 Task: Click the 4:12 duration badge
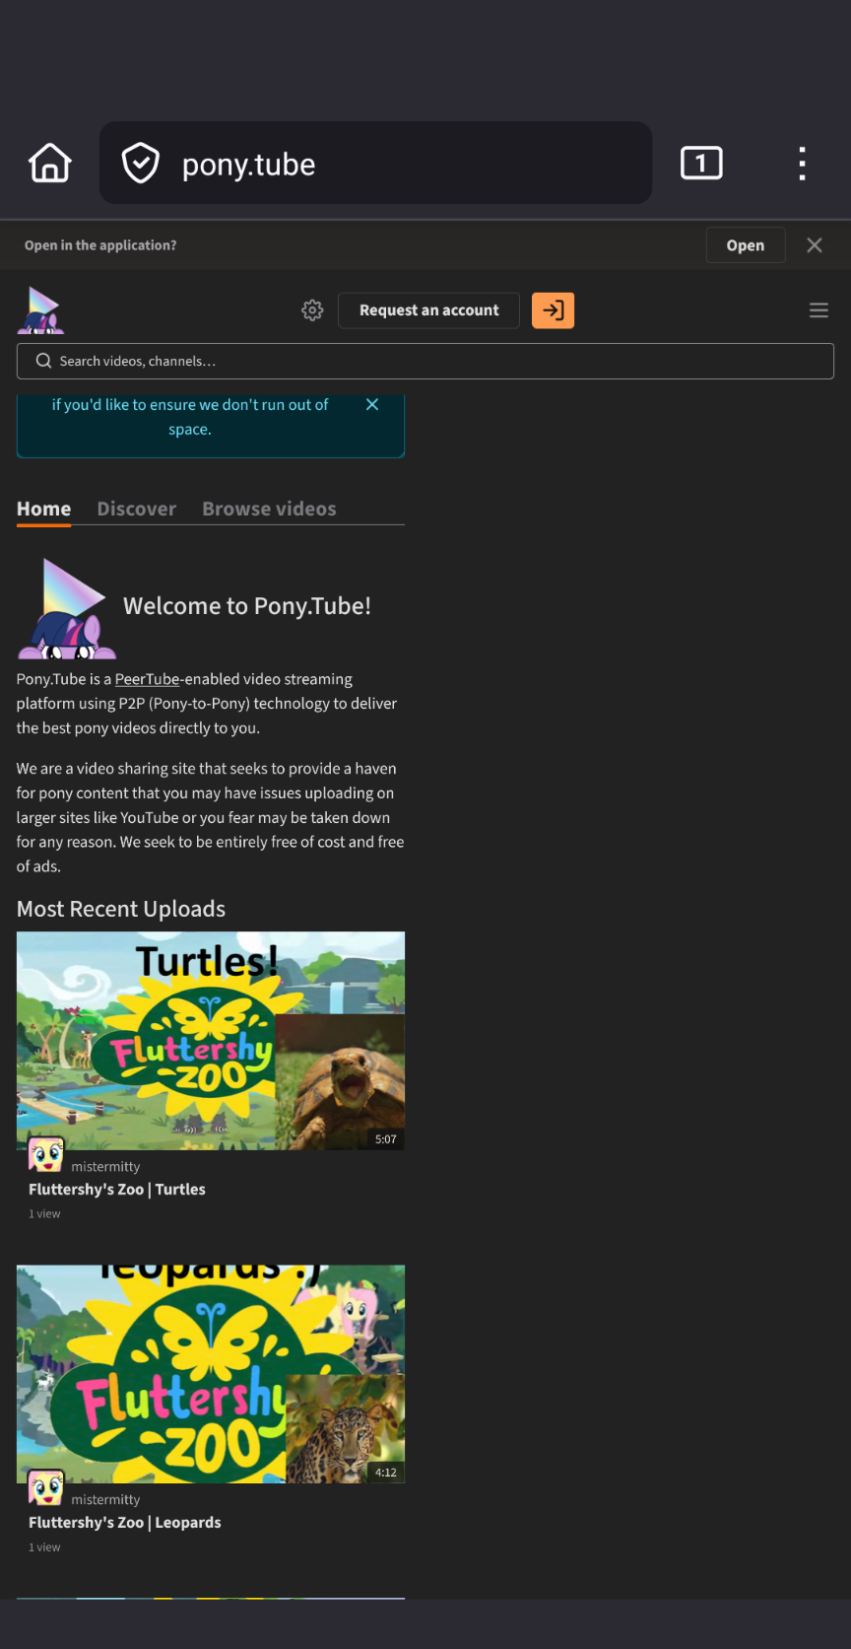(x=386, y=1473)
